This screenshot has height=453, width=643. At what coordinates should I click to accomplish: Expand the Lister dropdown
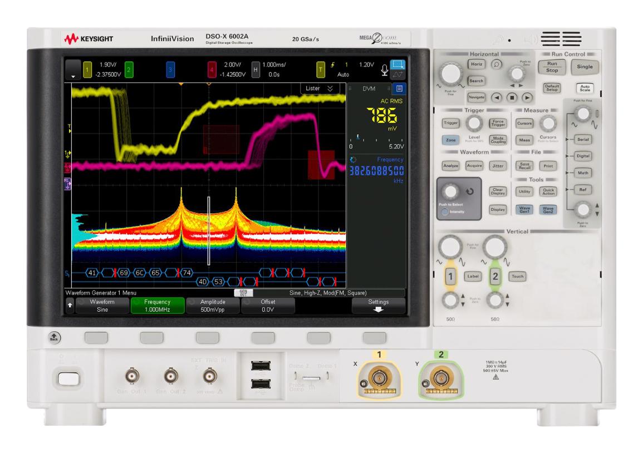tap(320, 88)
